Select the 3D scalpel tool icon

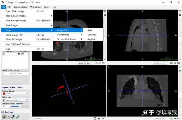tap(18, 117)
